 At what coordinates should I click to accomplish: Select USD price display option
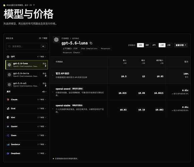coord(141,45)
